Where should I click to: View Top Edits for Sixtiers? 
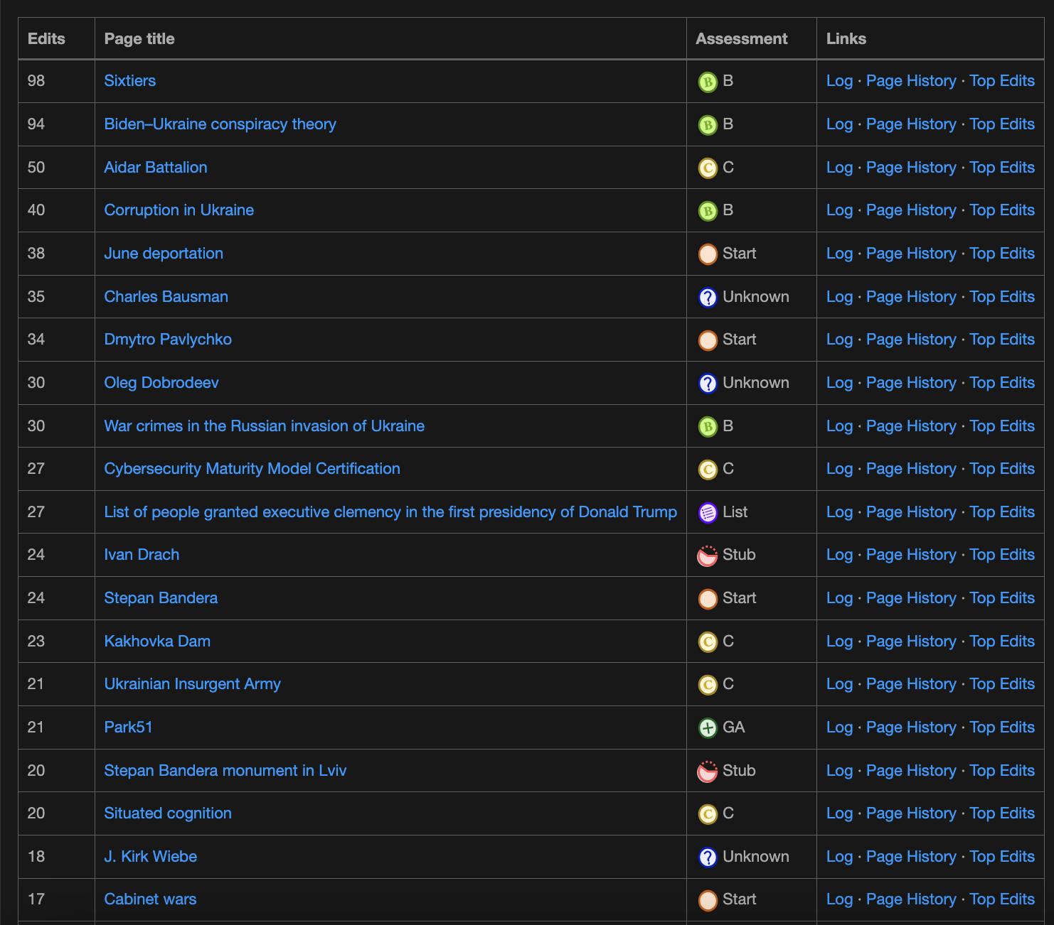click(1002, 81)
